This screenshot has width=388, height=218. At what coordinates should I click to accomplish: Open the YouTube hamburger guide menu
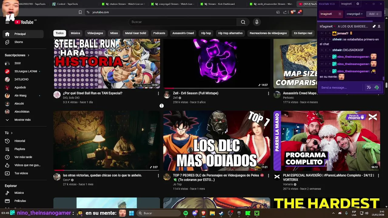coord(7,22)
